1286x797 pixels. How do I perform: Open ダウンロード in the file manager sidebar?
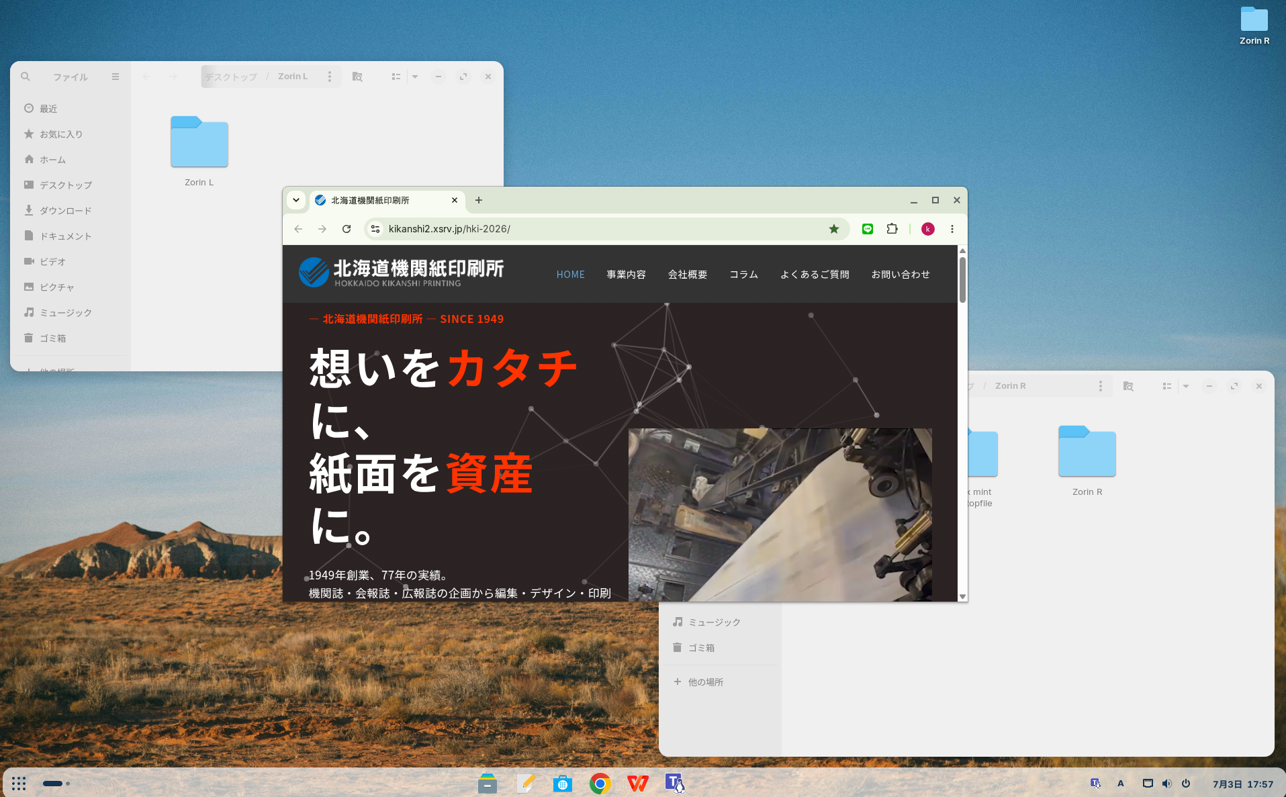(71, 211)
